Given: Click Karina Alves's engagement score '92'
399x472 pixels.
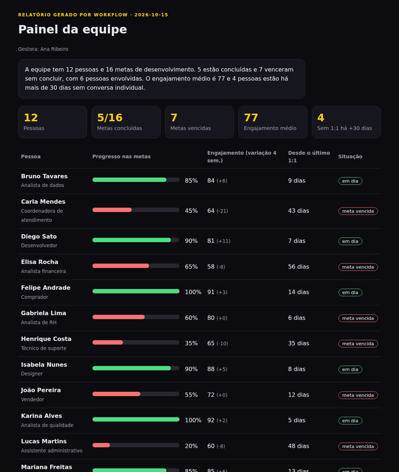Looking at the screenshot, I should point(211,420).
